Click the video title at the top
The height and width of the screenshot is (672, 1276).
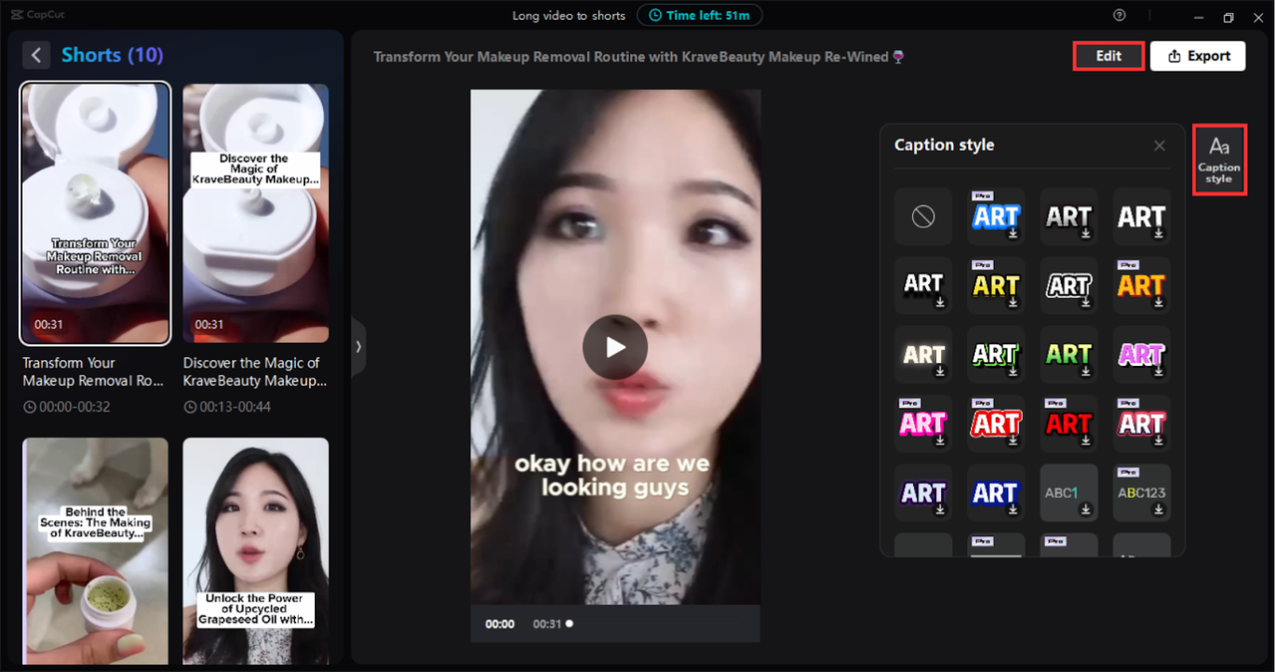[639, 57]
